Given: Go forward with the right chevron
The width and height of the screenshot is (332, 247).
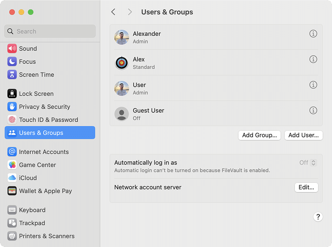Looking at the screenshot, I should (130, 12).
